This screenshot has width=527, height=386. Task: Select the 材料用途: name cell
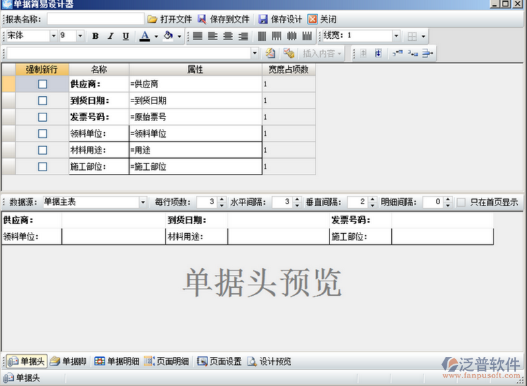(x=99, y=150)
